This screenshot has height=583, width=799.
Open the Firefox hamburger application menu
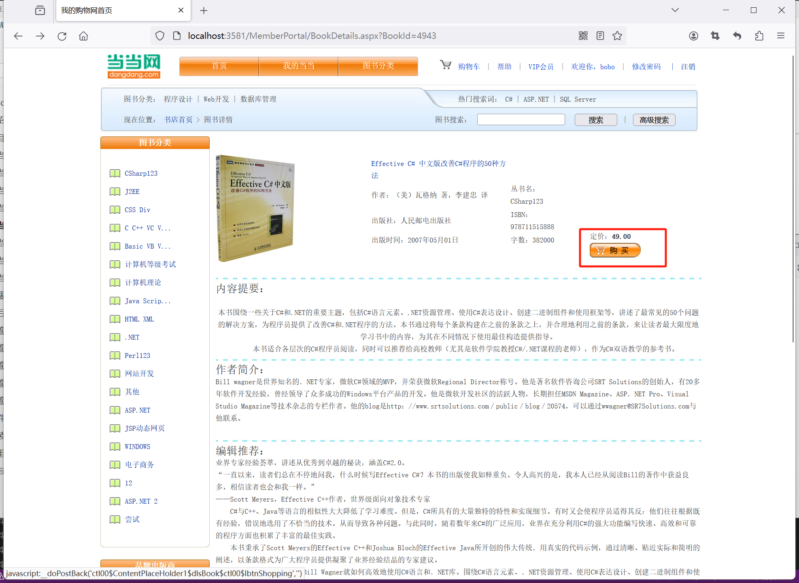coord(781,36)
